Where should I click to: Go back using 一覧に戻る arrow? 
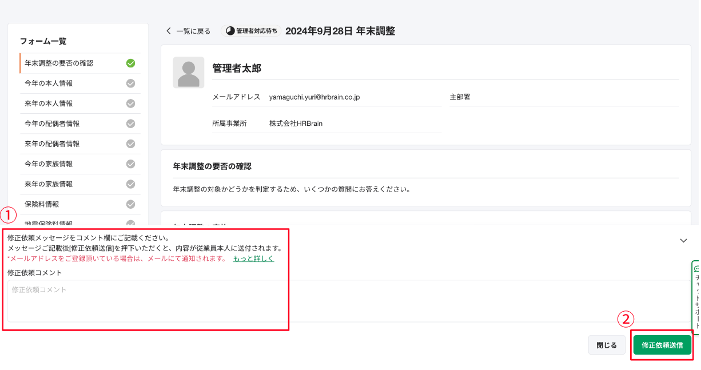point(168,31)
